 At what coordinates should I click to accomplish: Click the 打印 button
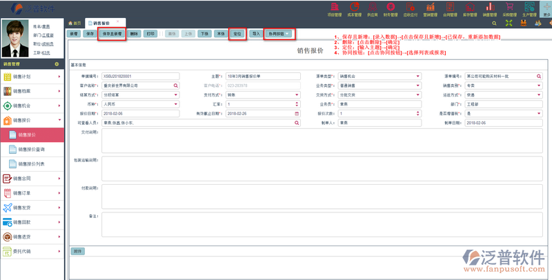150,34
